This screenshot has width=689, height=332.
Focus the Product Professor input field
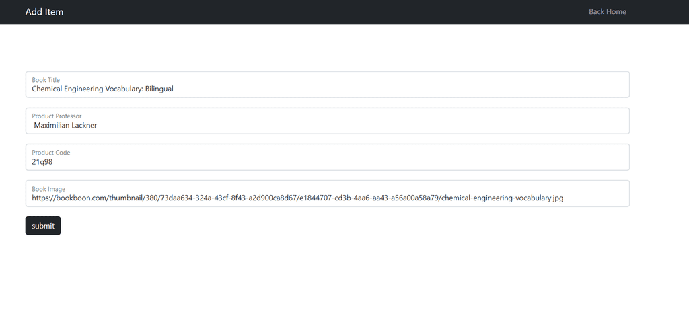tap(328, 121)
